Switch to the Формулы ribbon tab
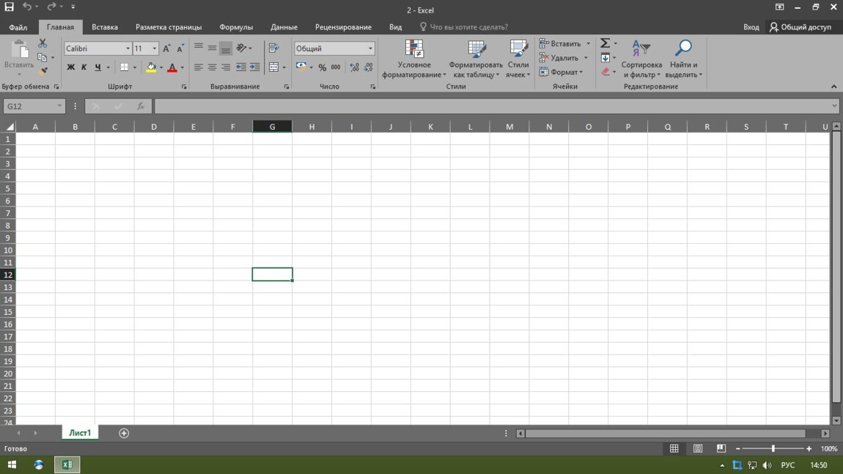This screenshot has height=474, width=843. click(x=236, y=27)
